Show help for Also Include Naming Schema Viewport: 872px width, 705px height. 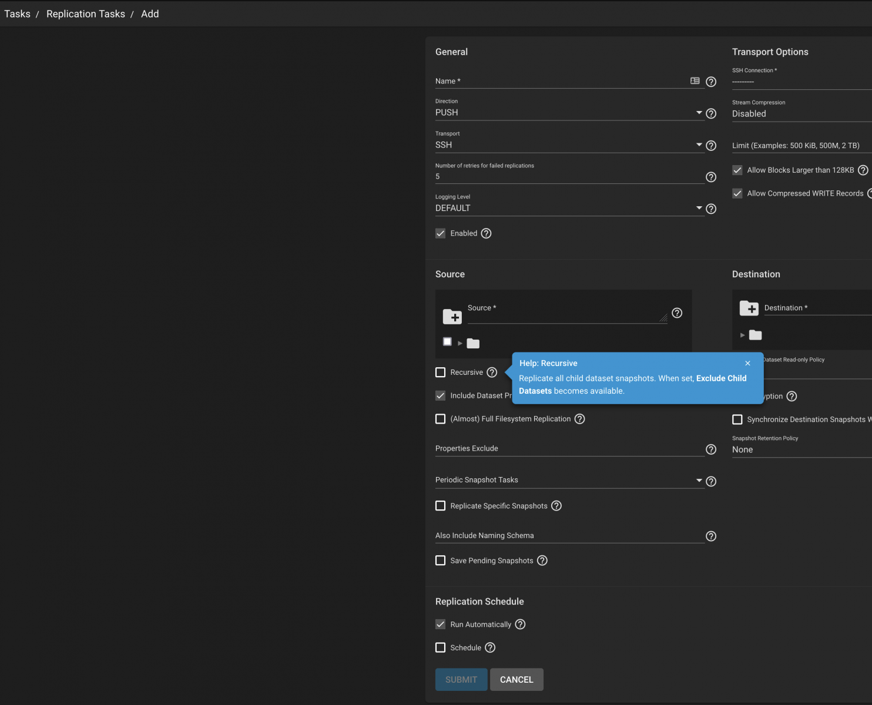[x=711, y=536]
